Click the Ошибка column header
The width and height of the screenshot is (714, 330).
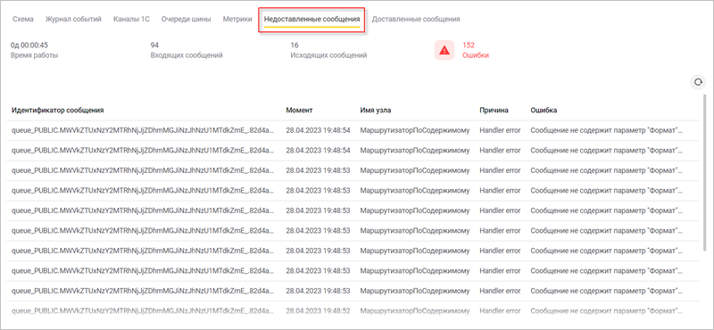coord(544,111)
